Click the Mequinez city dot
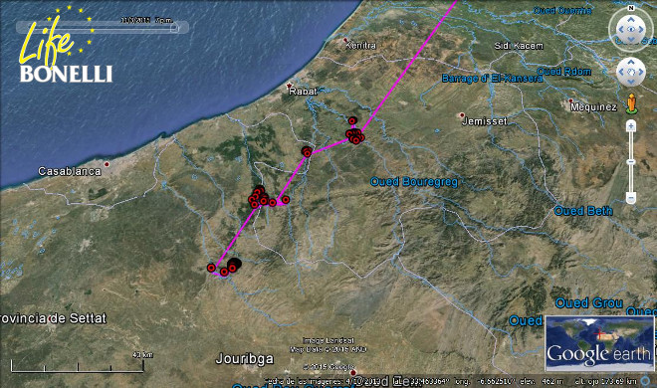Image resolution: width=657 pixels, height=388 pixels. 570,100
